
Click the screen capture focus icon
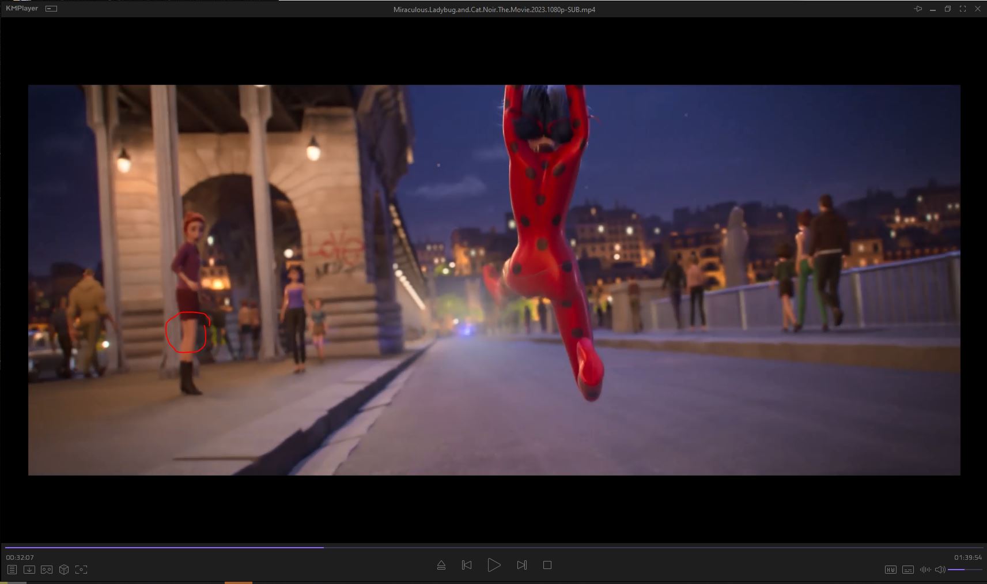pyautogui.click(x=81, y=570)
